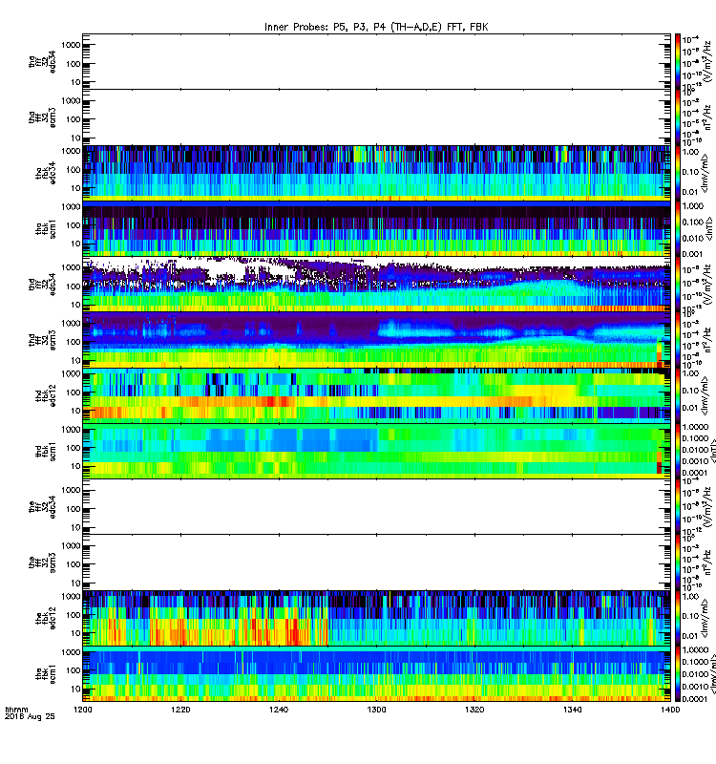Click inside the thd fff edc34 spectrogram

coord(376,284)
